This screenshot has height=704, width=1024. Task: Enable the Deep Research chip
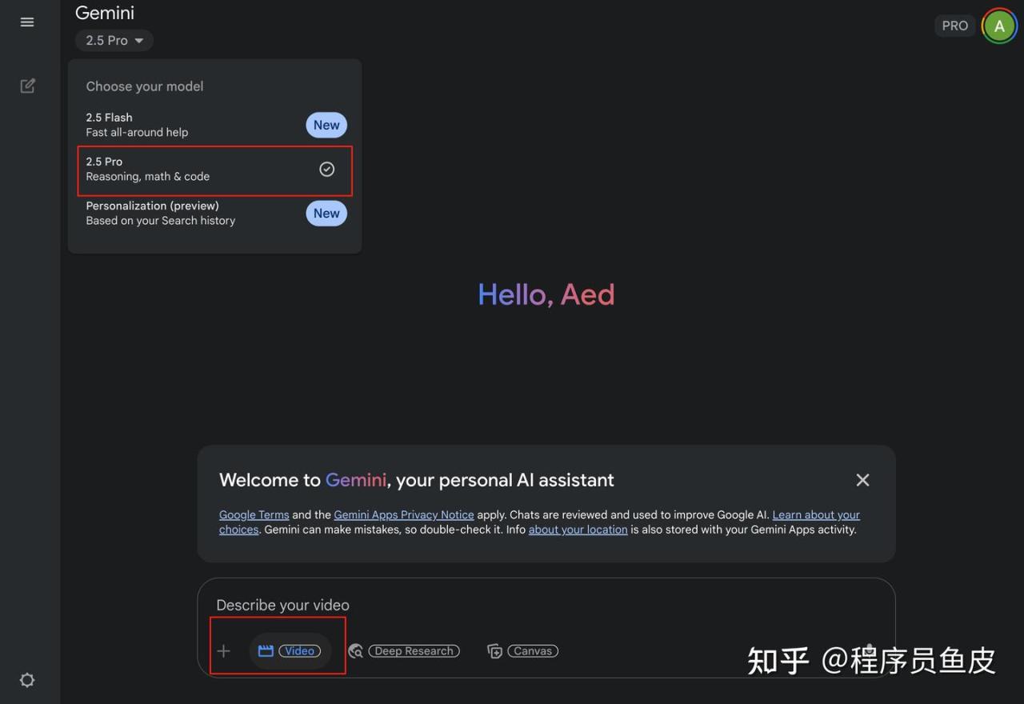pyautogui.click(x=404, y=651)
